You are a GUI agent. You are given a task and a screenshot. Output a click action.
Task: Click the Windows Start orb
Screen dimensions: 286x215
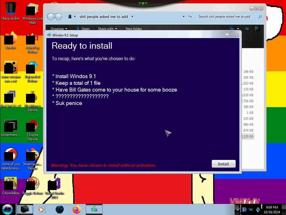(x=8, y=209)
